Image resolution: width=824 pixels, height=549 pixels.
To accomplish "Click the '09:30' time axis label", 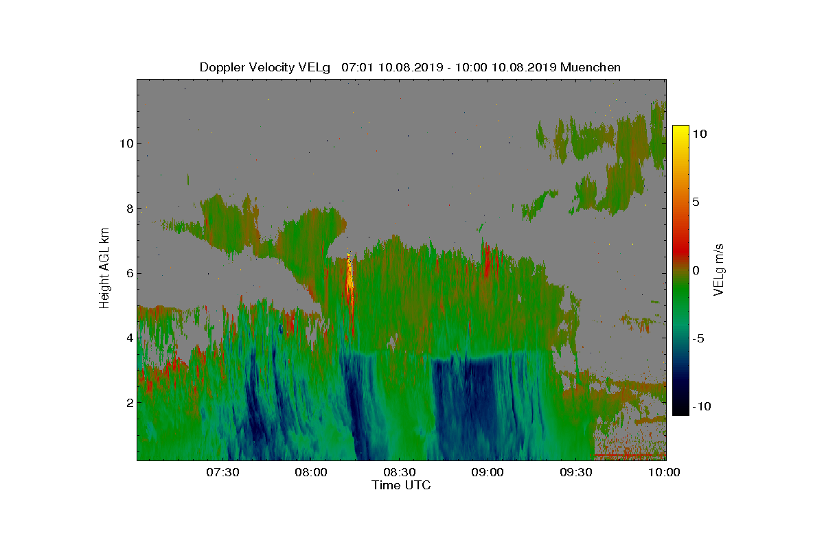I will tap(577, 472).
